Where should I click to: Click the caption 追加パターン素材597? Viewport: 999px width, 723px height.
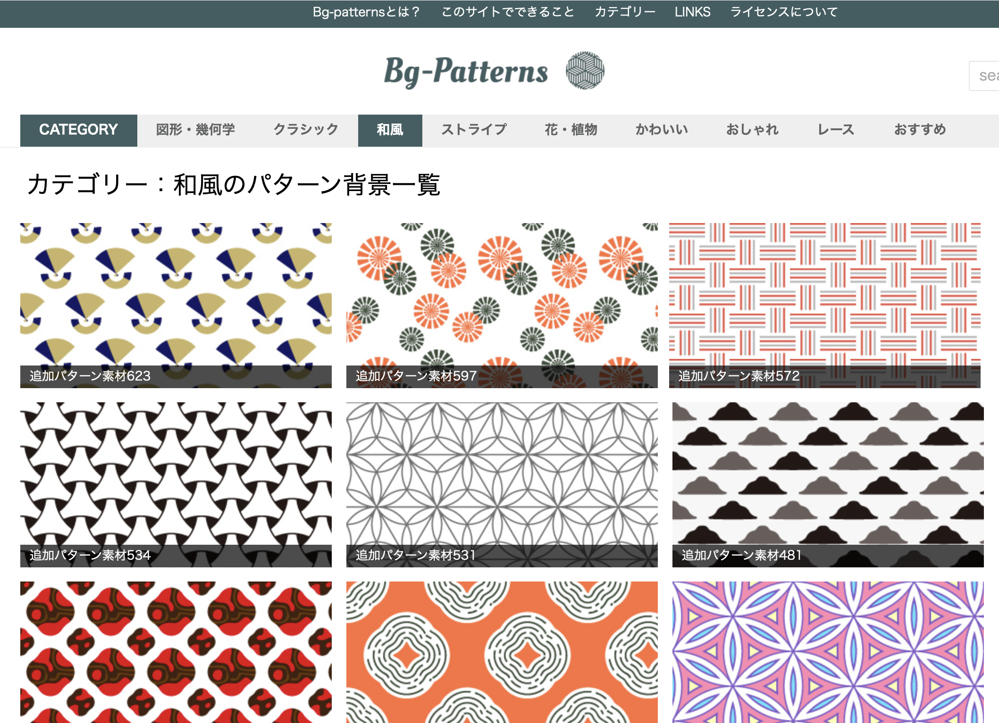pyautogui.click(x=416, y=376)
